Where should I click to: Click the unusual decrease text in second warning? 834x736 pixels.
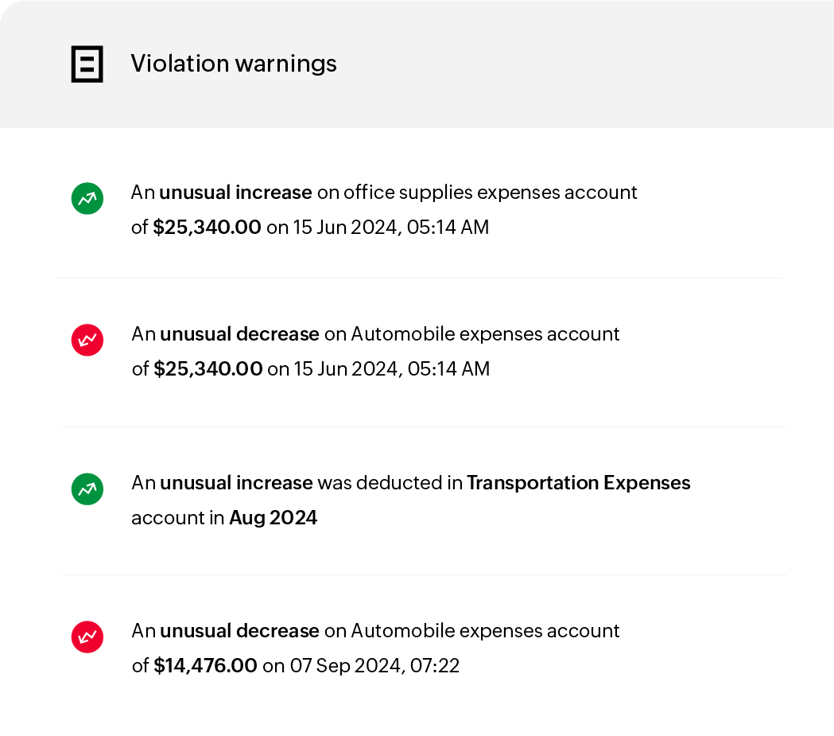tap(239, 333)
